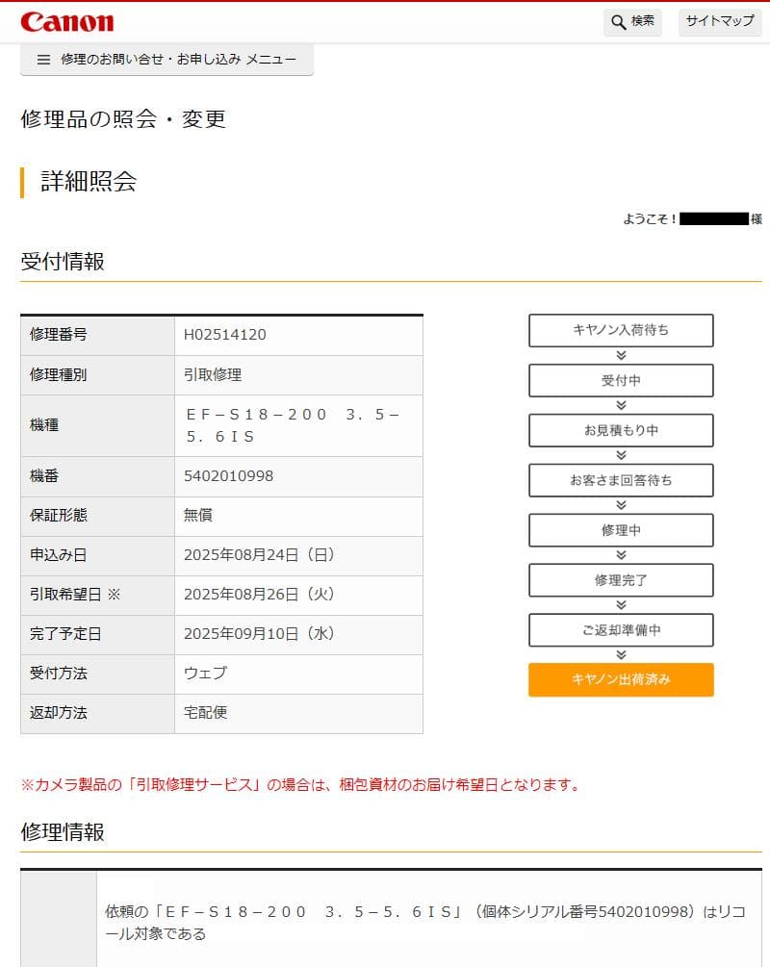Click the chevron above キヤノン出荷済み

(621, 654)
